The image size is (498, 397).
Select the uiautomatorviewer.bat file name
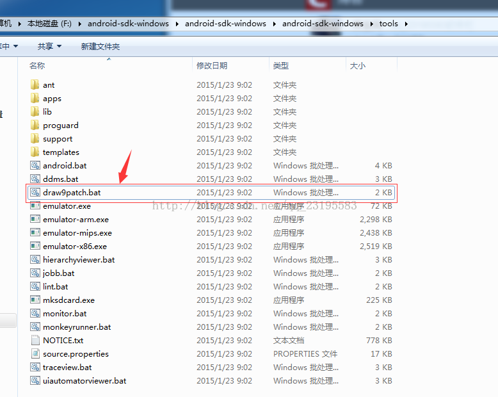(84, 380)
